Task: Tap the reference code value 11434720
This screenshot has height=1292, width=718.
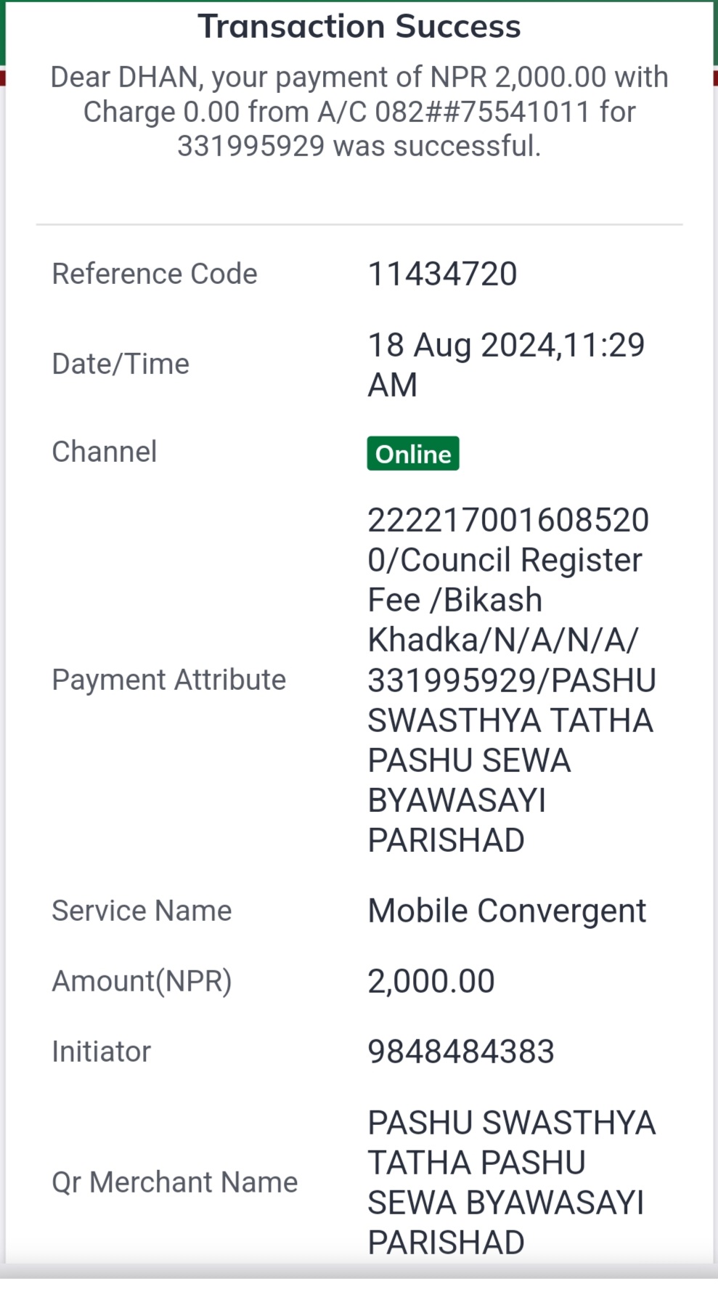Action: coord(442,275)
